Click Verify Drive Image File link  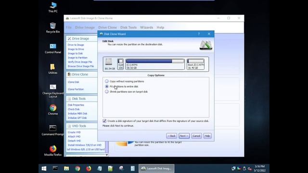point(80,62)
